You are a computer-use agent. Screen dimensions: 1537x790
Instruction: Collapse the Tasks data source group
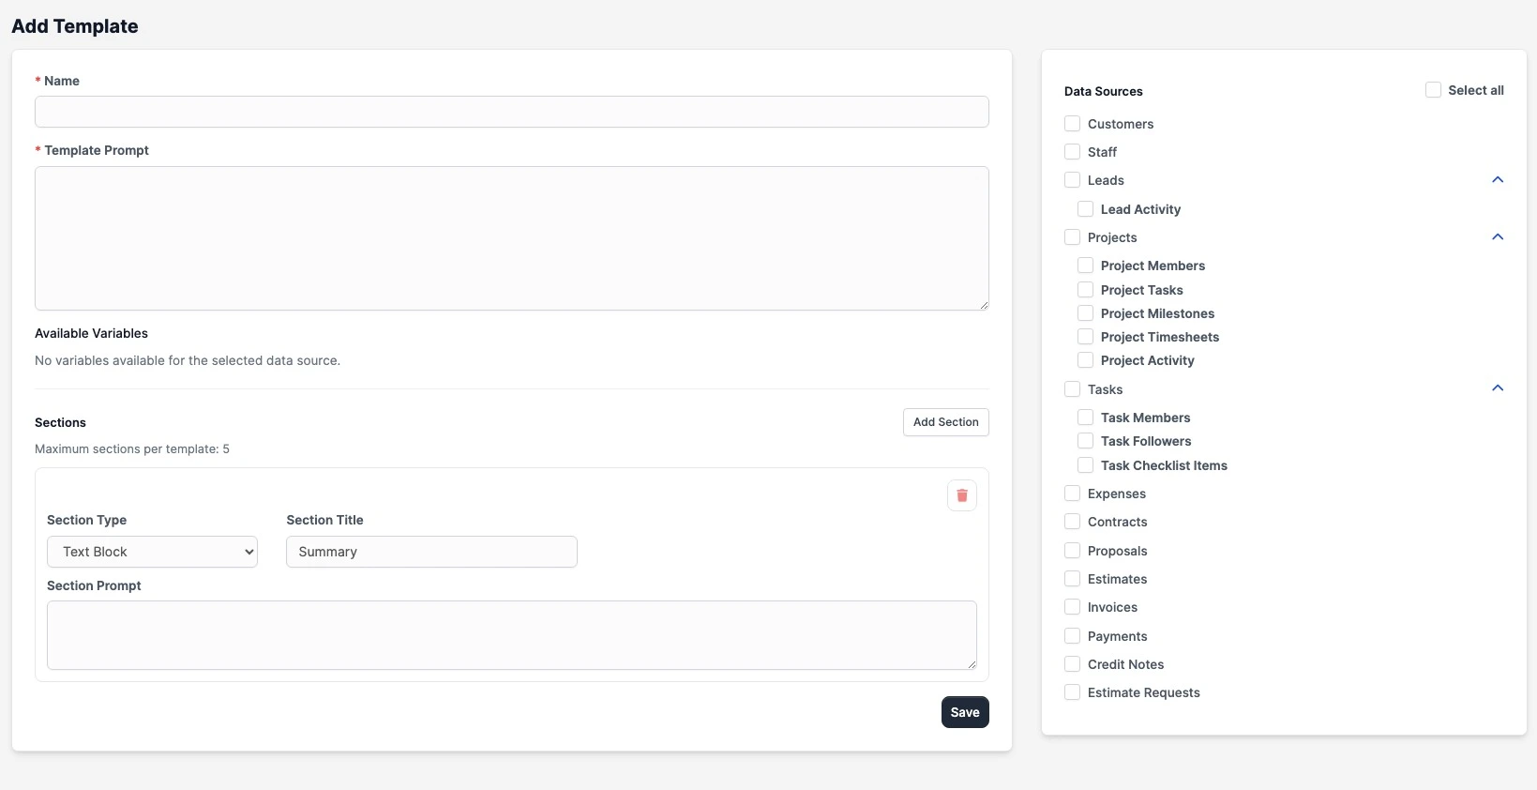coord(1498,388)
